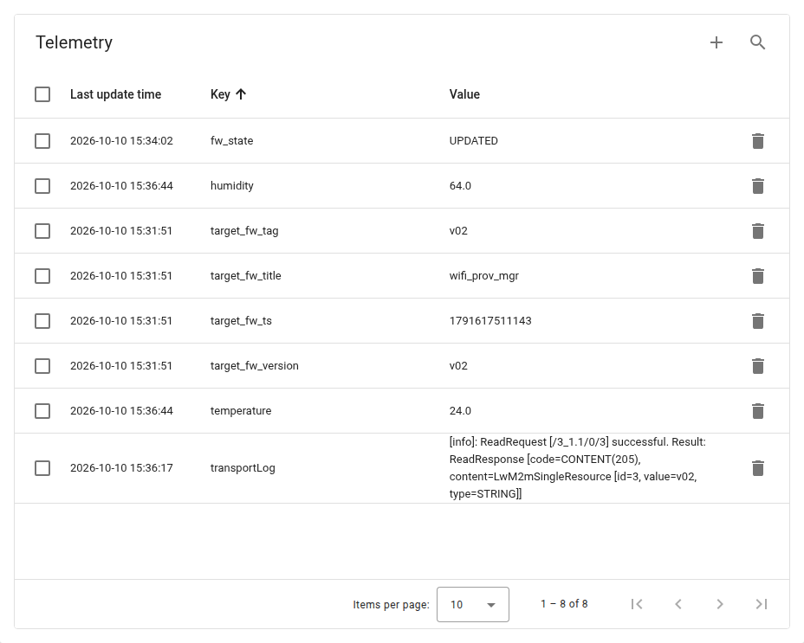This screenshot has height=643, width=804.
Task: Click the target_fw_tag key name
Action: click(x=244, y=231)
